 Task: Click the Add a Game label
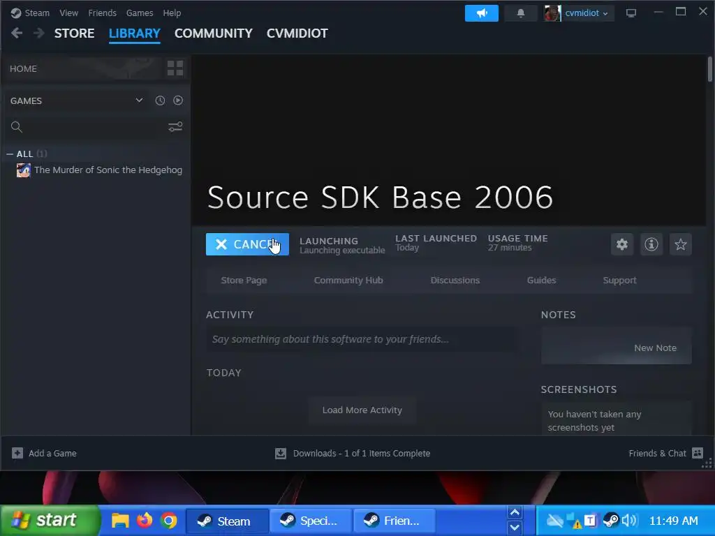[x=52, y=454]
